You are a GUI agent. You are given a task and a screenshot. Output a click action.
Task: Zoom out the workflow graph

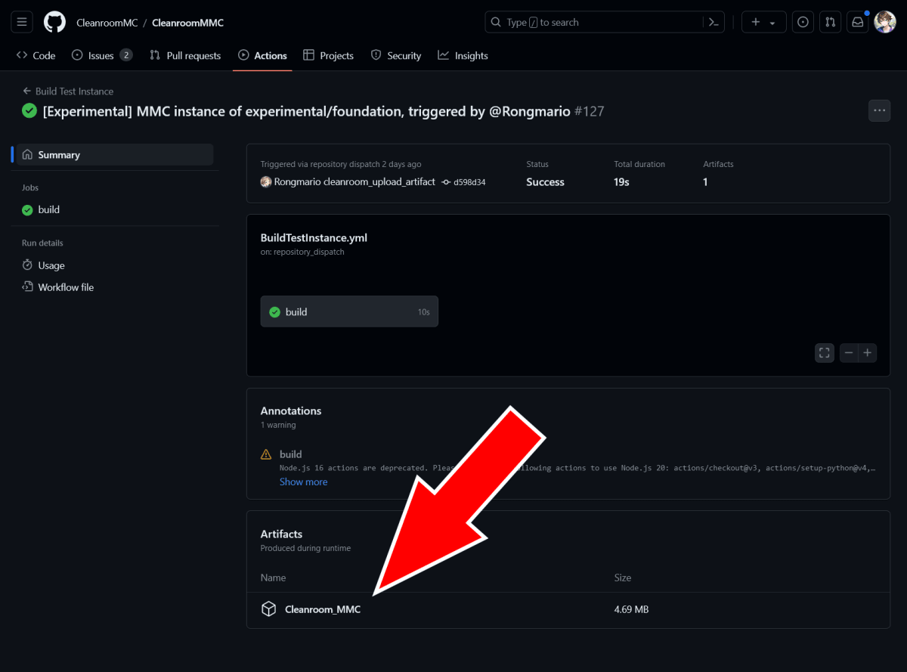(x=849, y=352)
